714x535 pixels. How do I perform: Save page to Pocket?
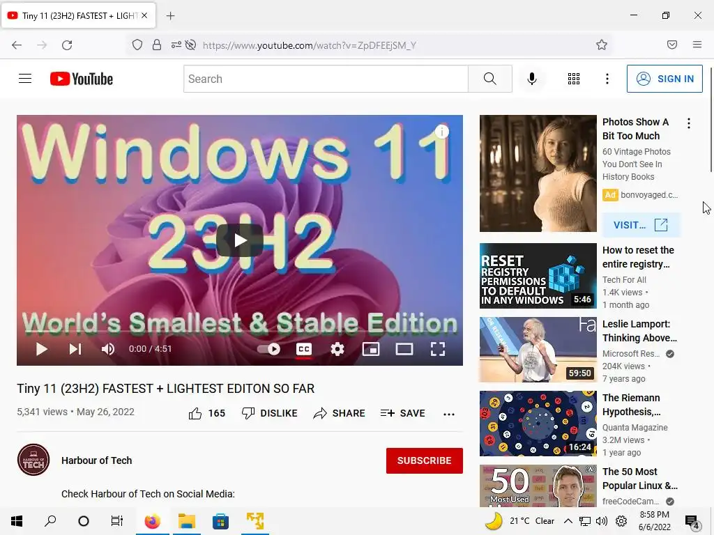(672, 45)
